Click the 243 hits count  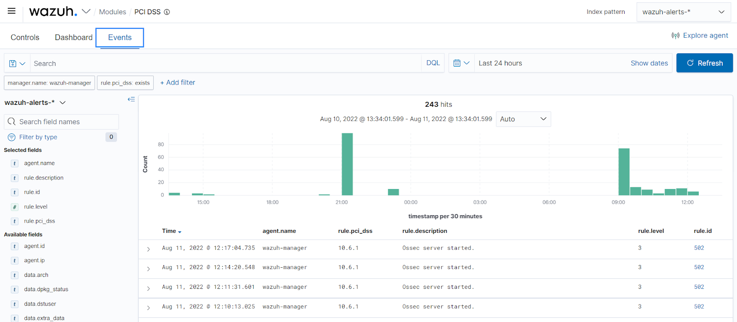(439, 104)
